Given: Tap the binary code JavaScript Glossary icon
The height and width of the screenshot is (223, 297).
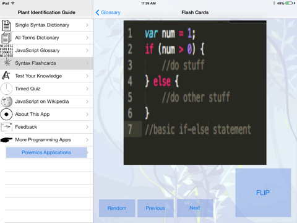Looking at the screenshot, I should [x=6, y=51].
